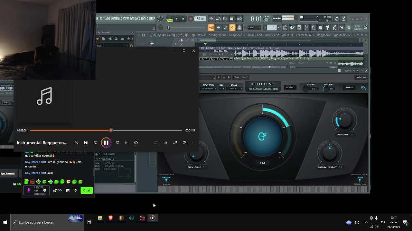Open Auto-Tune Input Type dropdown
This screenshot has width=412, height=231.
[x=209, y=89]
